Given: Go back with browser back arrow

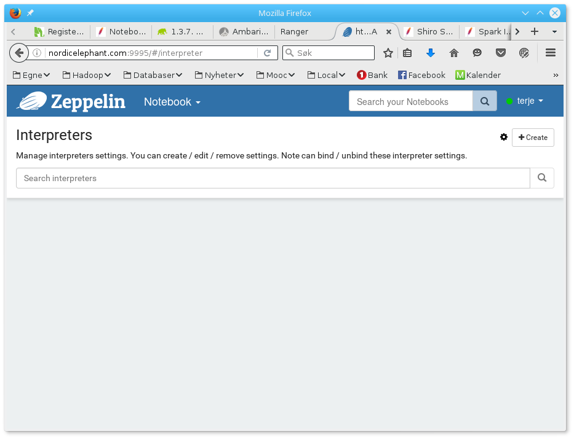Looking at the screenshot, I should (18, 53).
